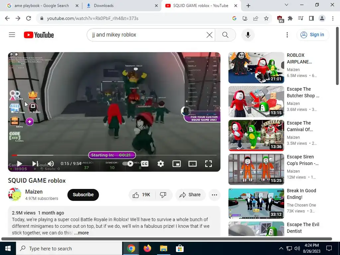Open more actions ellipsis below video
340x255 pixels.
[214, 195]
